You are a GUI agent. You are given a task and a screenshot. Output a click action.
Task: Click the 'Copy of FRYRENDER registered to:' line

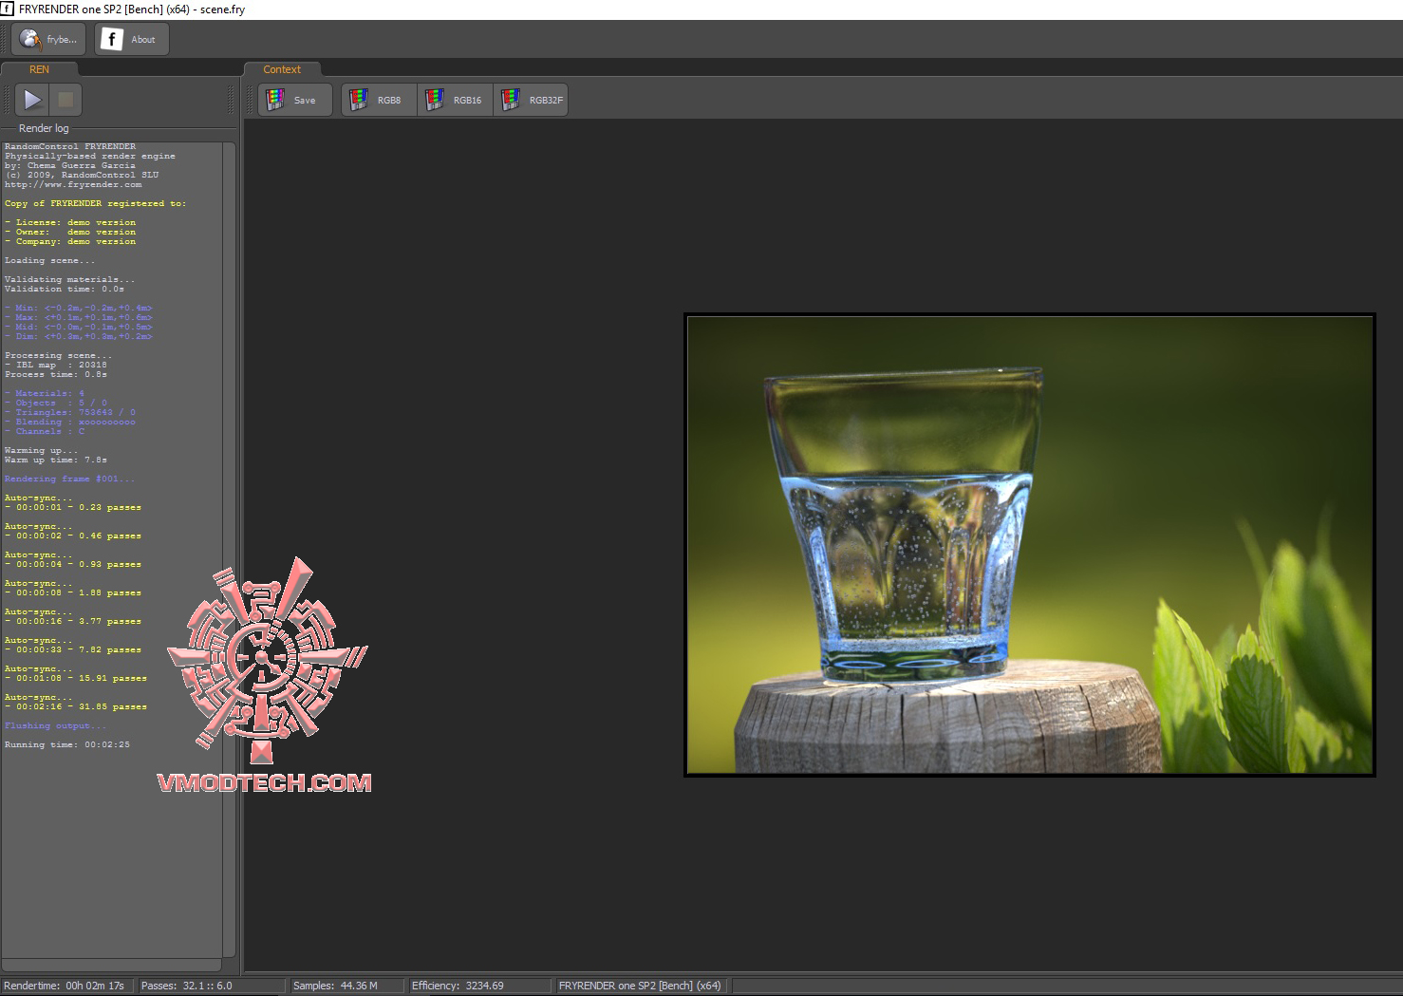95,203
